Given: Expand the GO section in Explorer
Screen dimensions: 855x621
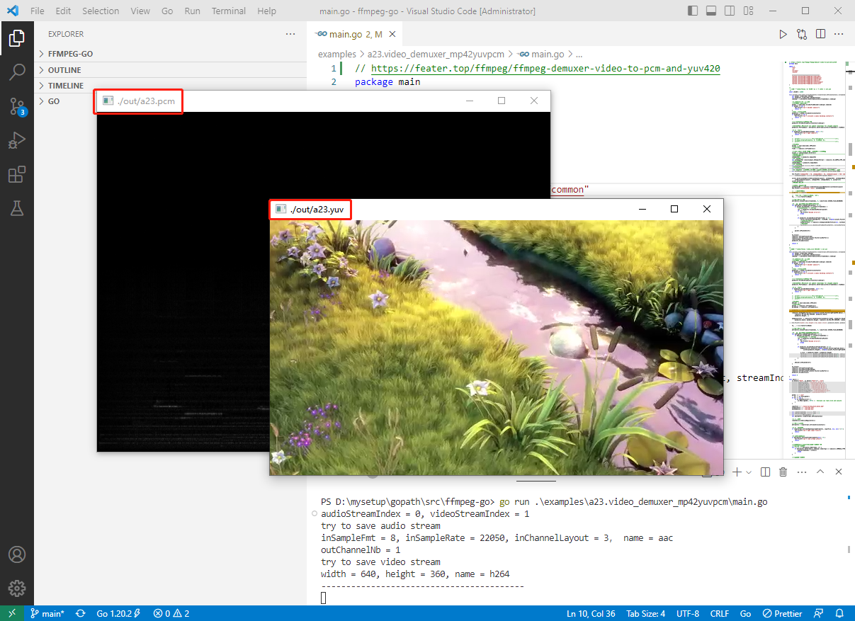Looking at the screenshot, I should pos(65,101).
